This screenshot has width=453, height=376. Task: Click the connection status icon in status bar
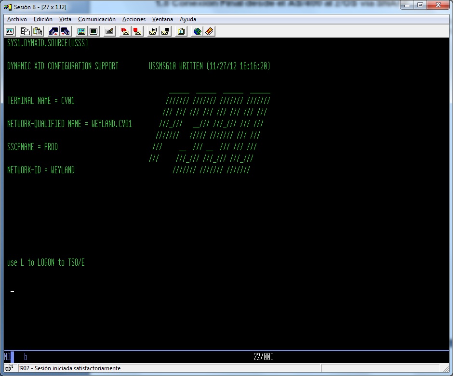coord(9,368)
